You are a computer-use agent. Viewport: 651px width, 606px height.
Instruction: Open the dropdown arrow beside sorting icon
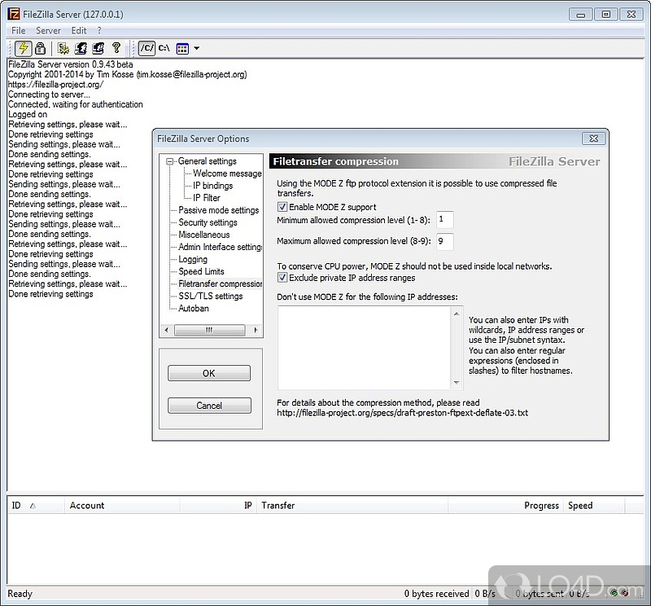[196, 49]
